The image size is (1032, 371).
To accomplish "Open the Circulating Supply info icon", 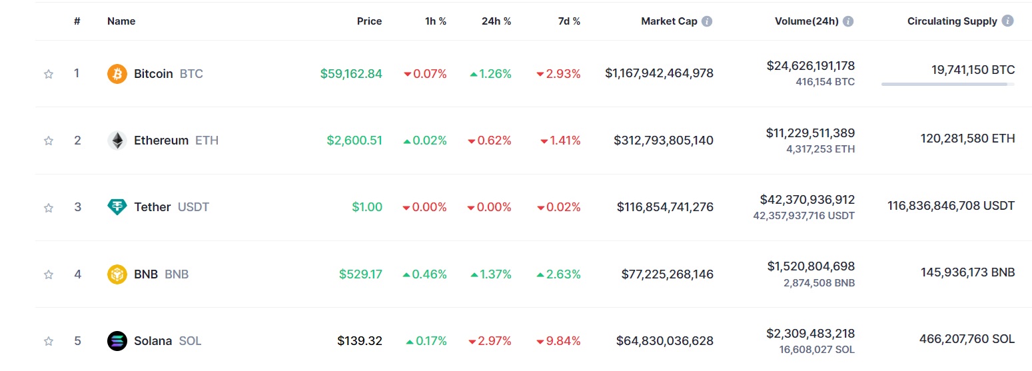I will [1007, 21].
